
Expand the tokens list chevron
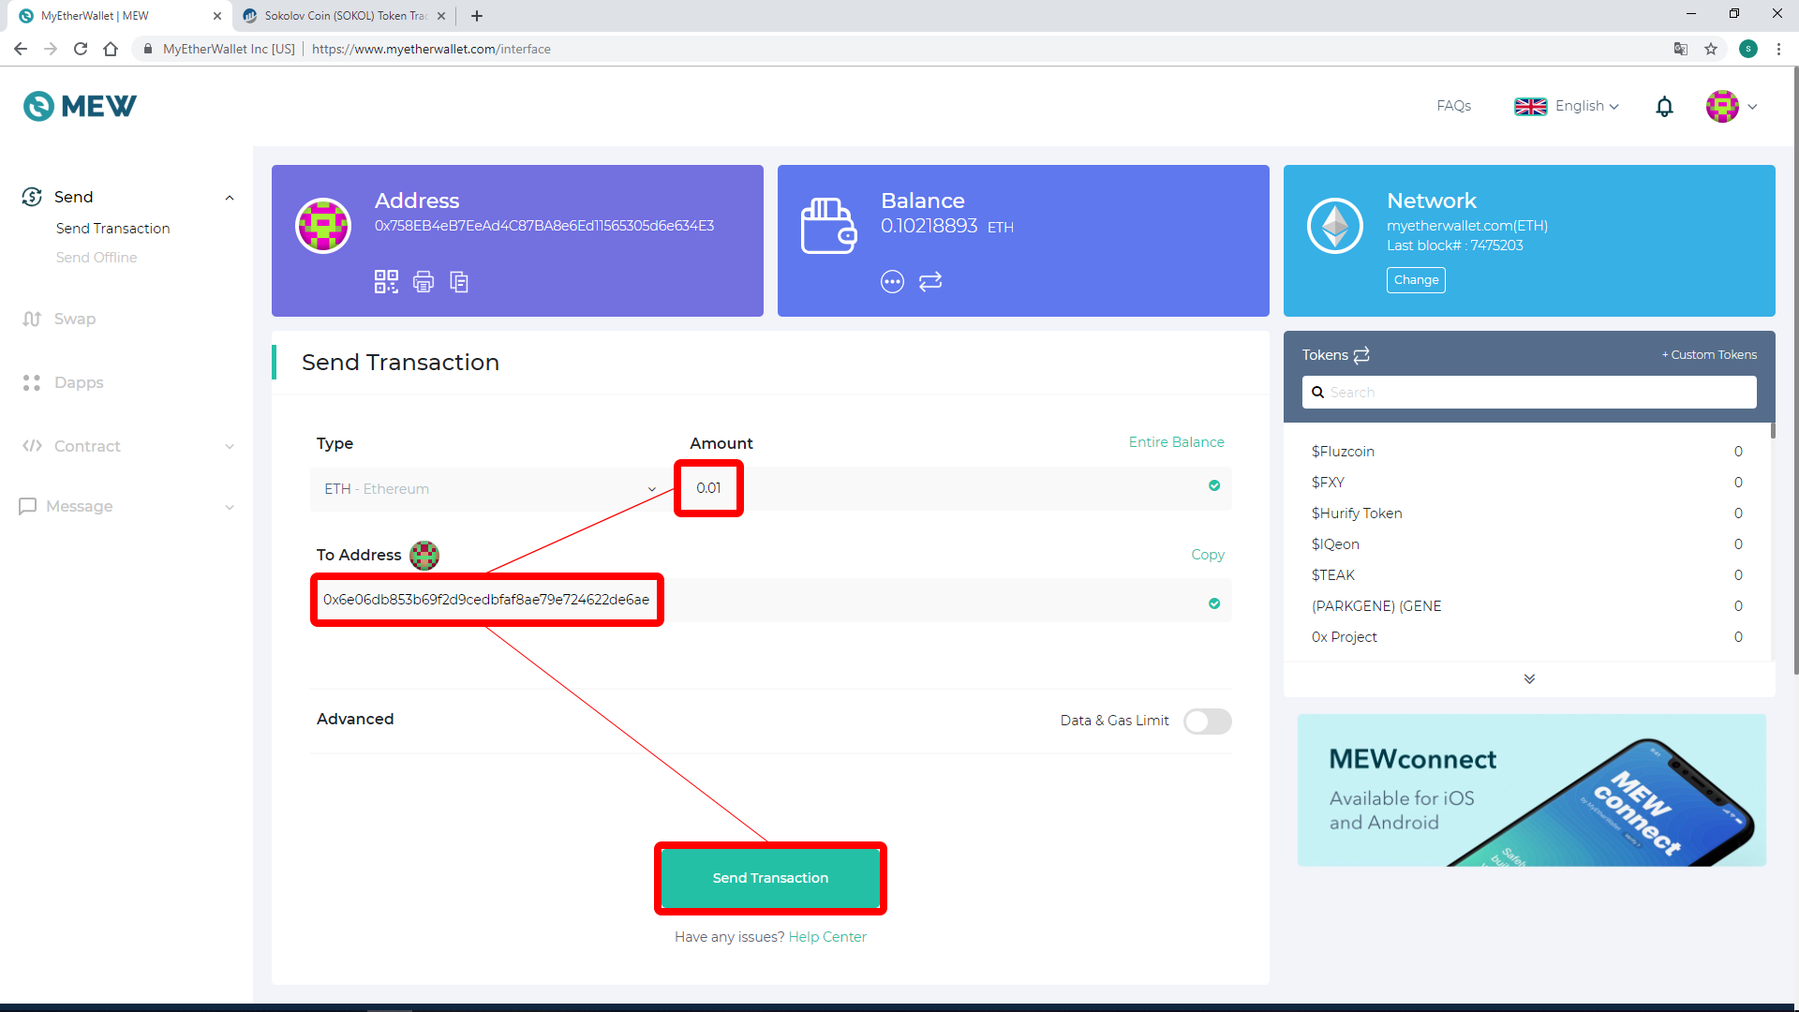[x=1529, y=679]
